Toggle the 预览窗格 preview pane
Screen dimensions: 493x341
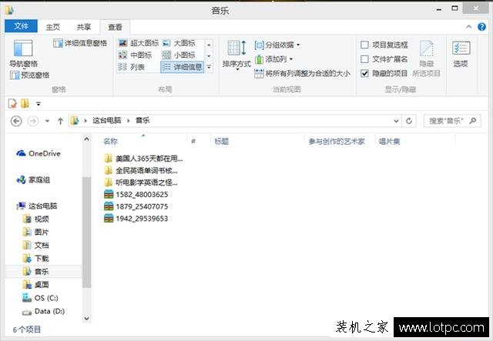(29, 75)
